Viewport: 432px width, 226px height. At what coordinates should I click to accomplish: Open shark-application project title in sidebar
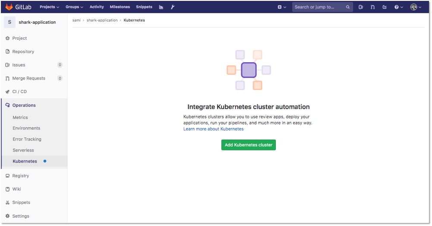click(37, 22)
